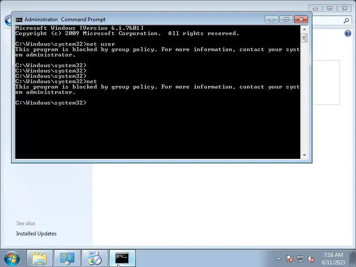Click the network status tray icon
The width and height of the screenshot is (356, 267).
point(300,259)
